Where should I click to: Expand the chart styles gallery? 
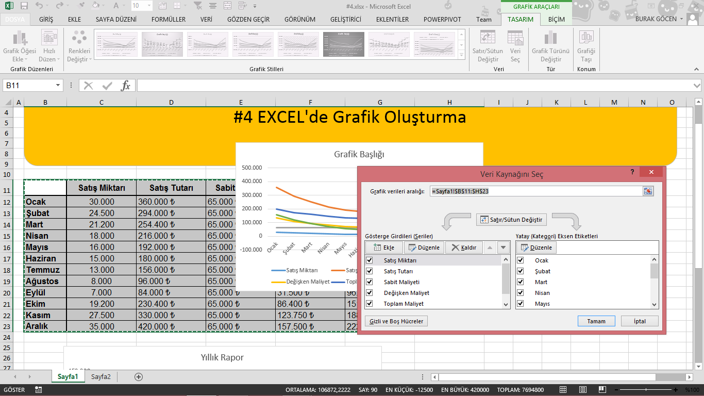pos(462,54)
